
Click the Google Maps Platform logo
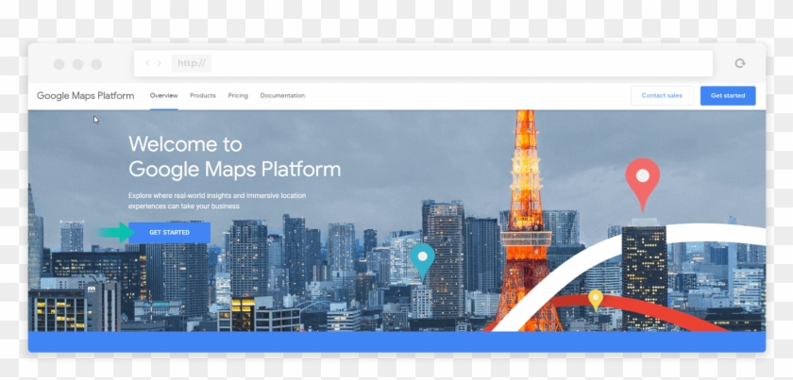(x=86, y=95)
